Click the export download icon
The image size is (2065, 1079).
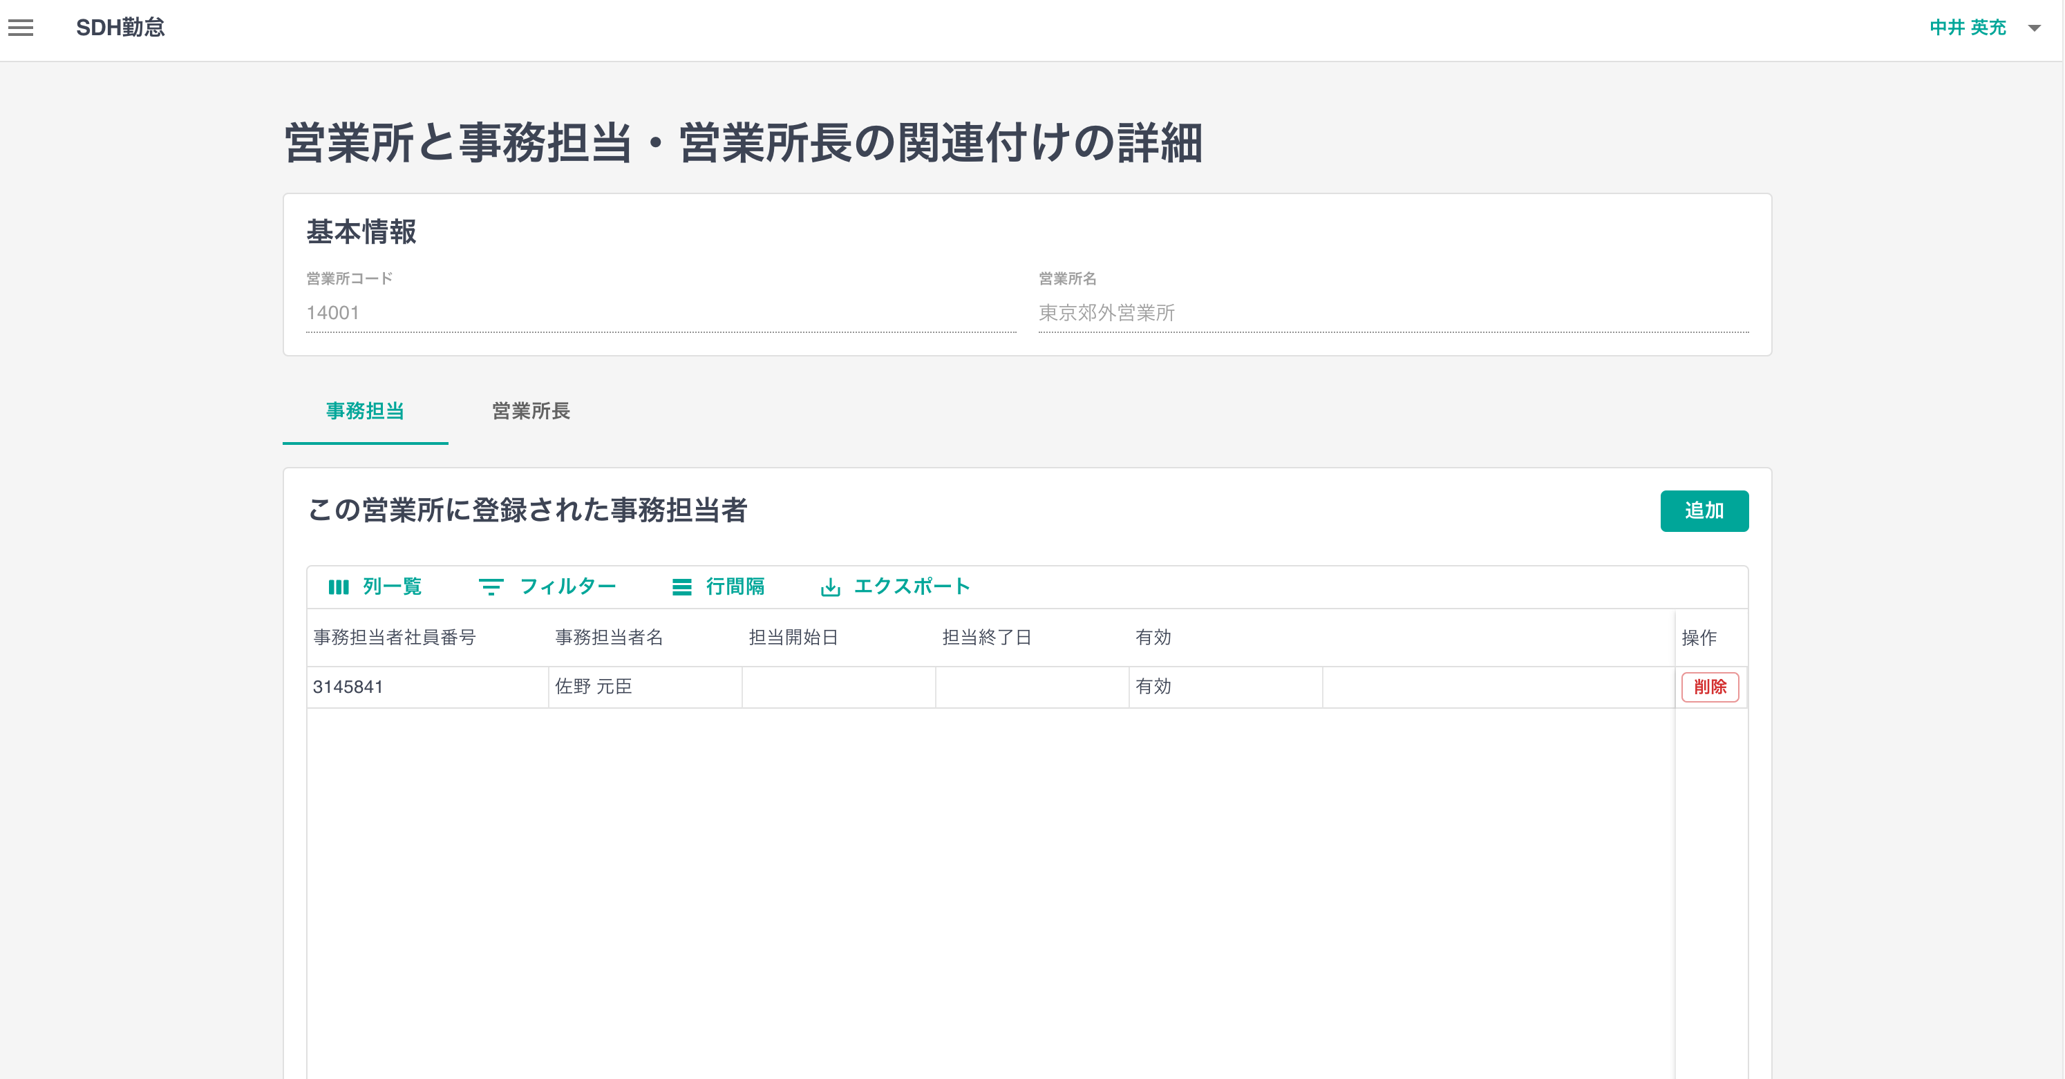[831, 587]
